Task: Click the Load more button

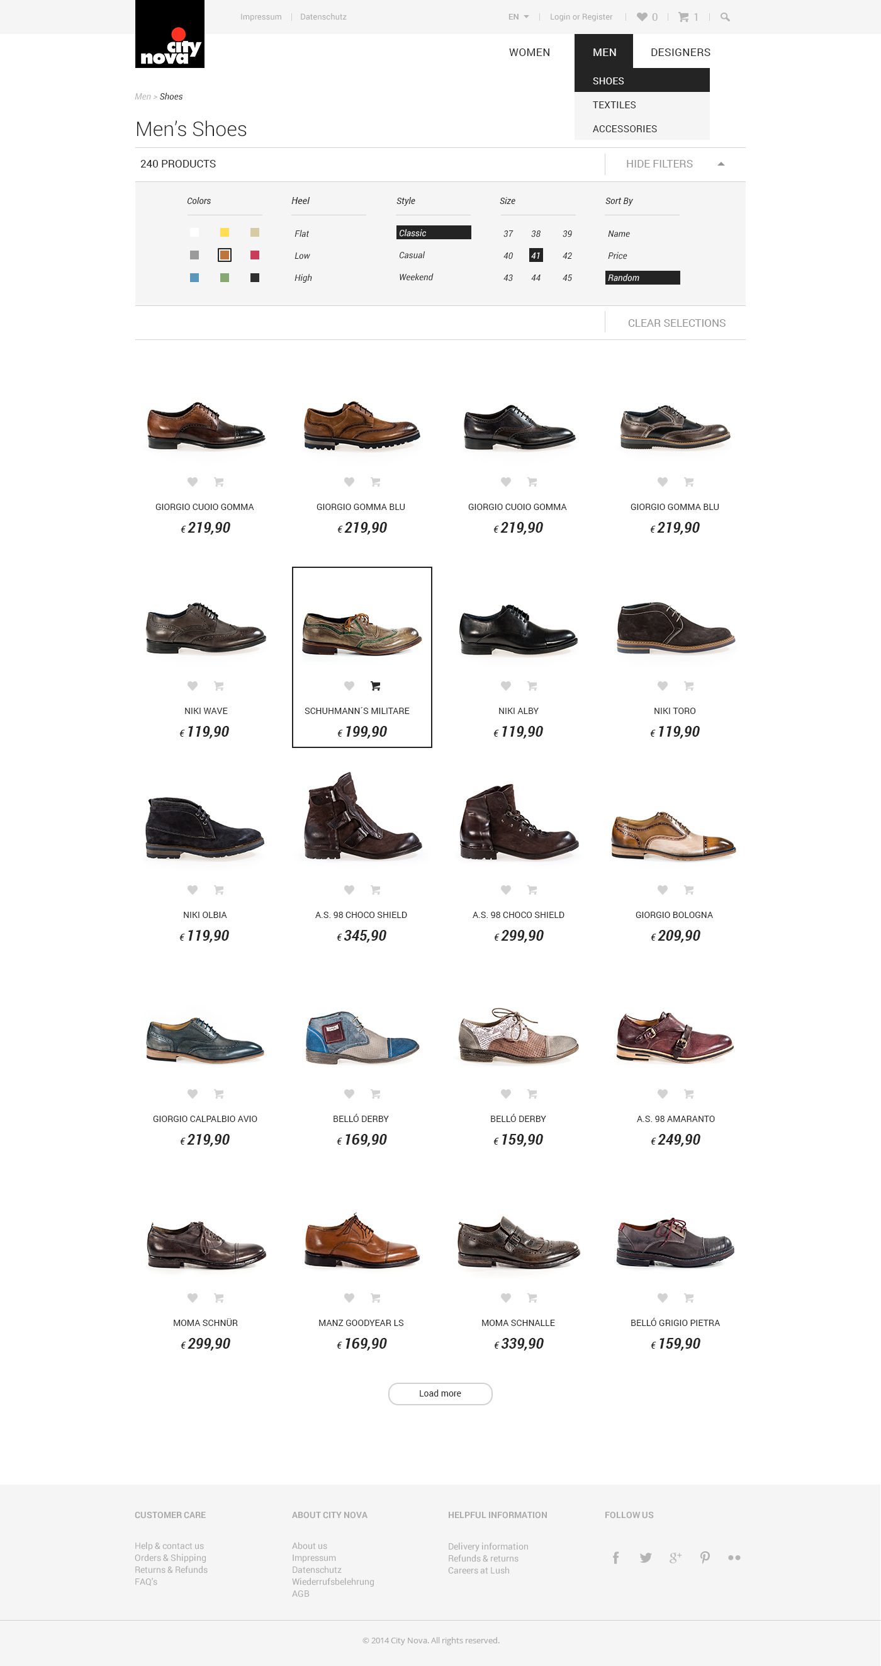Action: click(440, 1394)
